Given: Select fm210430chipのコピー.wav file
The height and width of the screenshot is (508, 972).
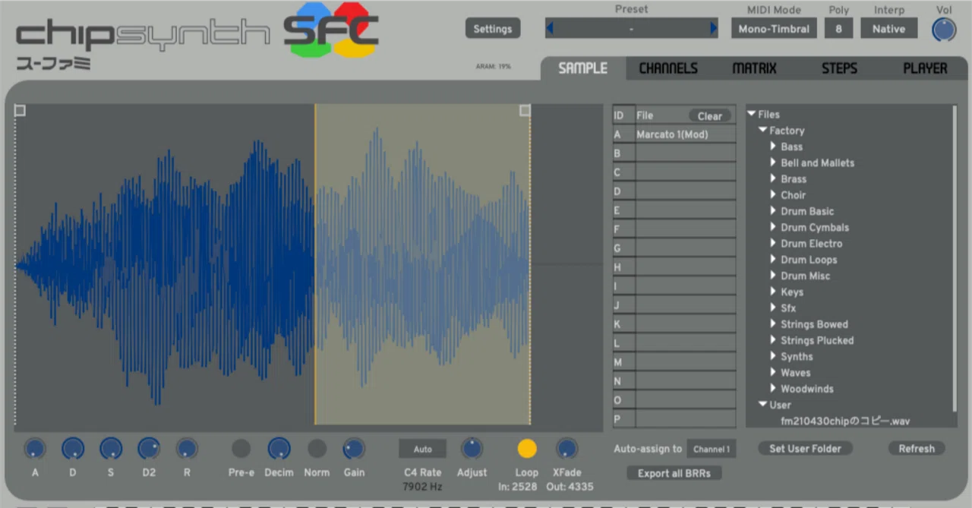Looking at the screenshot, I should coord(845,421).
